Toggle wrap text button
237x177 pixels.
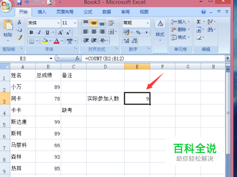pos(111,23)
